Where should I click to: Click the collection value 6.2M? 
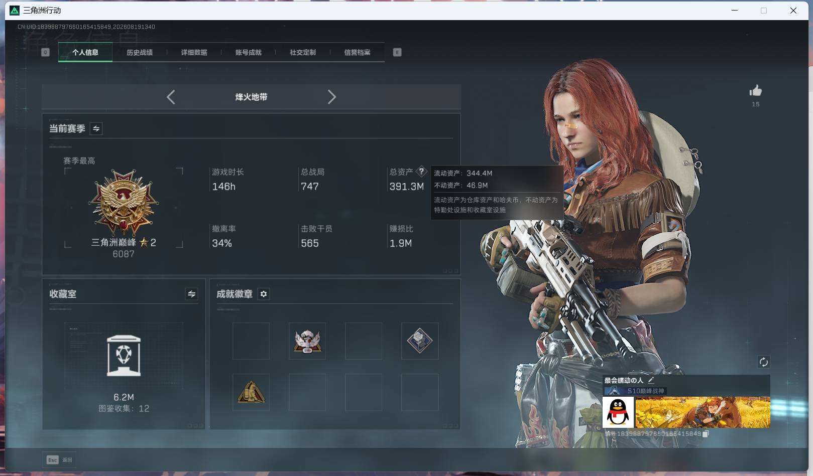[124, 397]
